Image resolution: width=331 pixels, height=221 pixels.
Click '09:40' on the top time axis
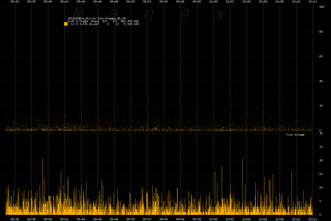(48, 1)
